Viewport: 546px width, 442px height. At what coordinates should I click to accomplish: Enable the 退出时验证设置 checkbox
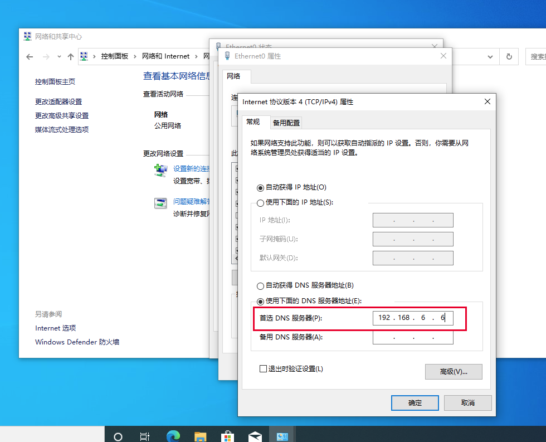(x=264, y=369)
